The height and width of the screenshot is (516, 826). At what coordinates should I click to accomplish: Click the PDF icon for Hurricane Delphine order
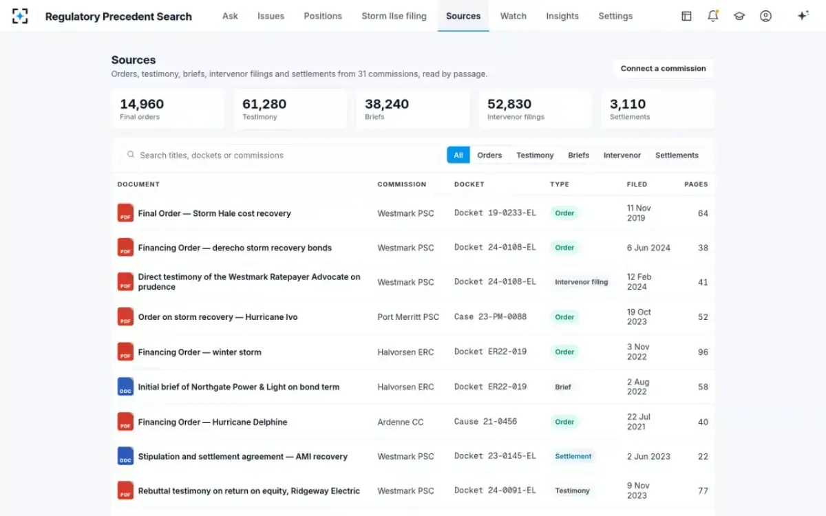click(125, 422)
